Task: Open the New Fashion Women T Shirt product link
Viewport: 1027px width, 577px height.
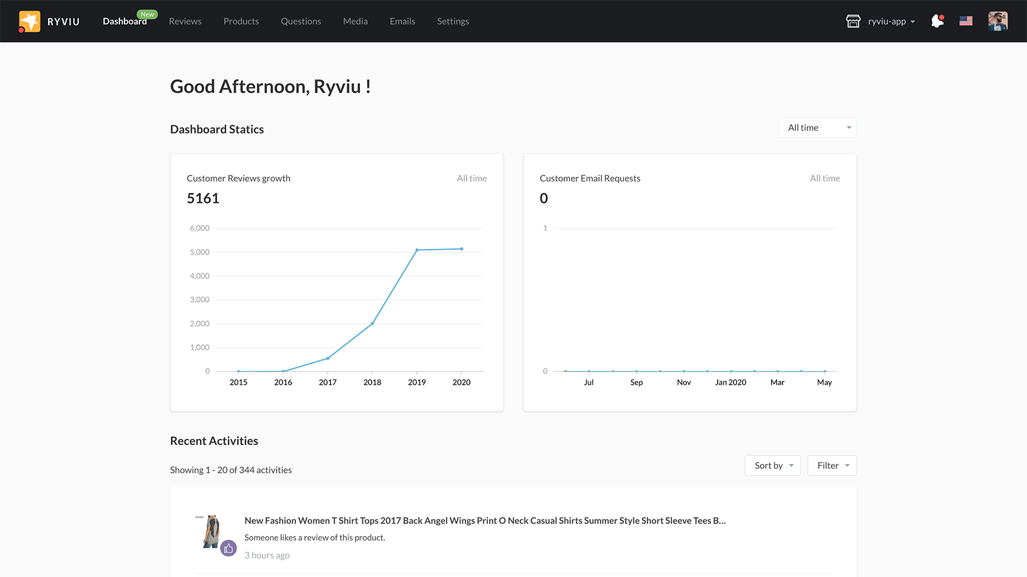Action: 485,521
